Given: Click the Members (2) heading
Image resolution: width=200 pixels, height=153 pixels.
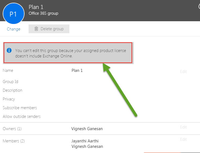Looking at the screenshot, I should click(x=14, y=141).
